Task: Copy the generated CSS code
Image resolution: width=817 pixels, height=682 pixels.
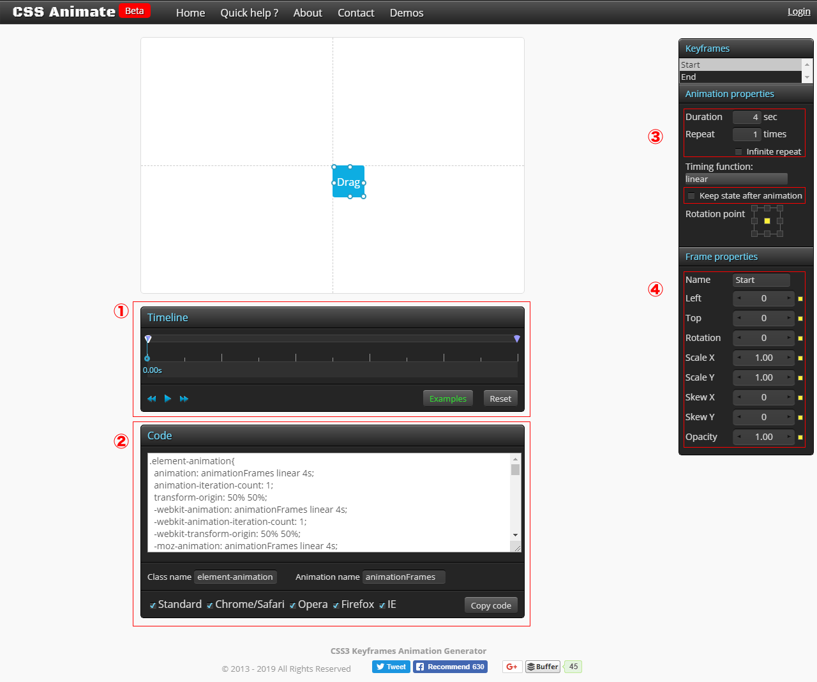Action: point(490,605)
